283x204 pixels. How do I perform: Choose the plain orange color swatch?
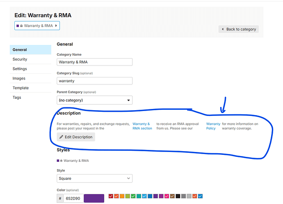tap(122, 196)
